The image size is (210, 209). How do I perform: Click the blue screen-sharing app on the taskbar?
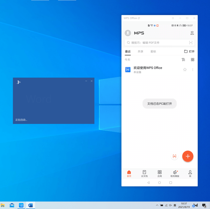(x=21, y=205)
